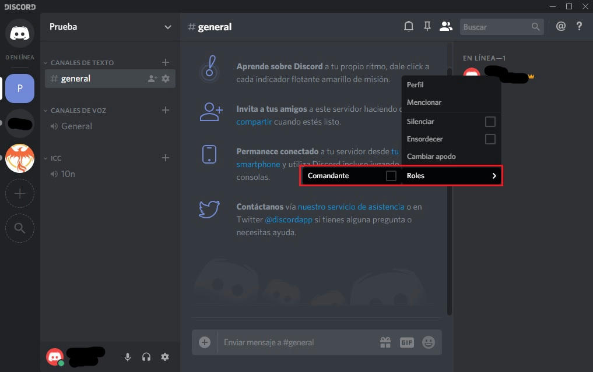This screenshot has width=593, height=372.
Task: Select Cambiar apodo menu entry
Action: coord(451,157)
